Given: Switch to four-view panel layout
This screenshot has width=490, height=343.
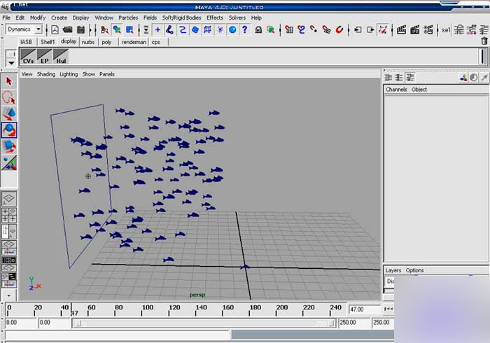Looking at the screenshot, I should coord(9,215).
